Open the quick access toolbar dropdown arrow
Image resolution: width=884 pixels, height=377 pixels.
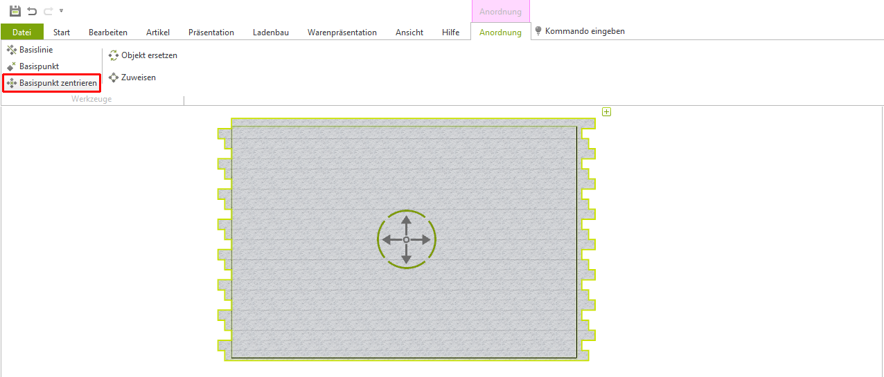point(61,11)
